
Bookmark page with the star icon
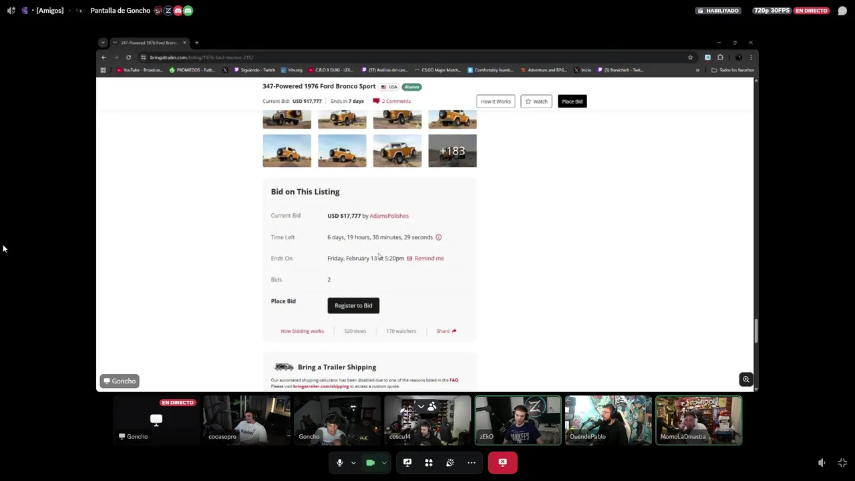(690, 57)
